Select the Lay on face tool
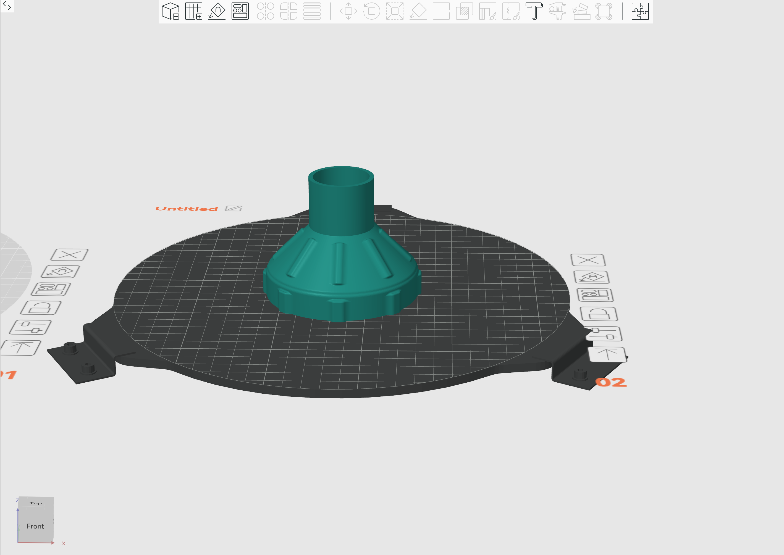 click(x=418, y=11)
